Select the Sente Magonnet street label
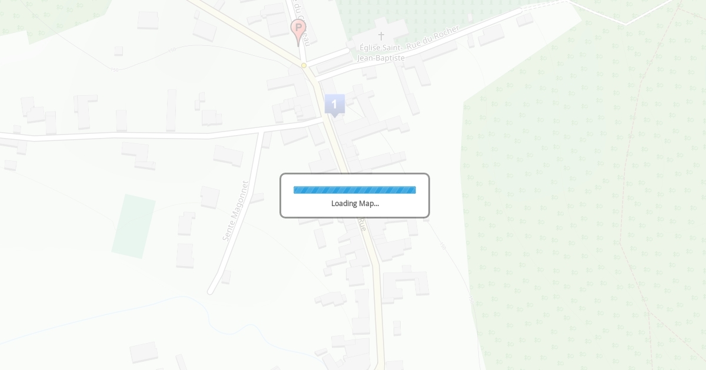This screenshot has height=370, width=706. 235,211
